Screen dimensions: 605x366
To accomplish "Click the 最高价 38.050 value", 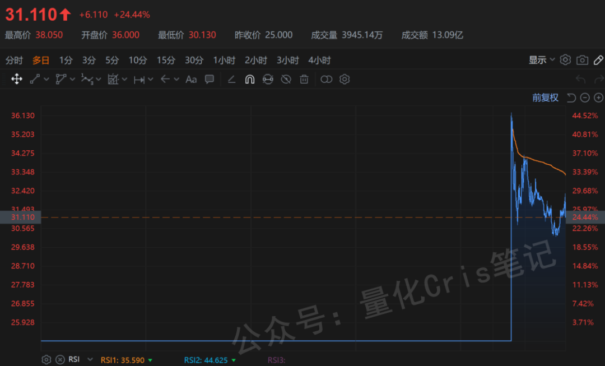I will (x=49, y=35).
